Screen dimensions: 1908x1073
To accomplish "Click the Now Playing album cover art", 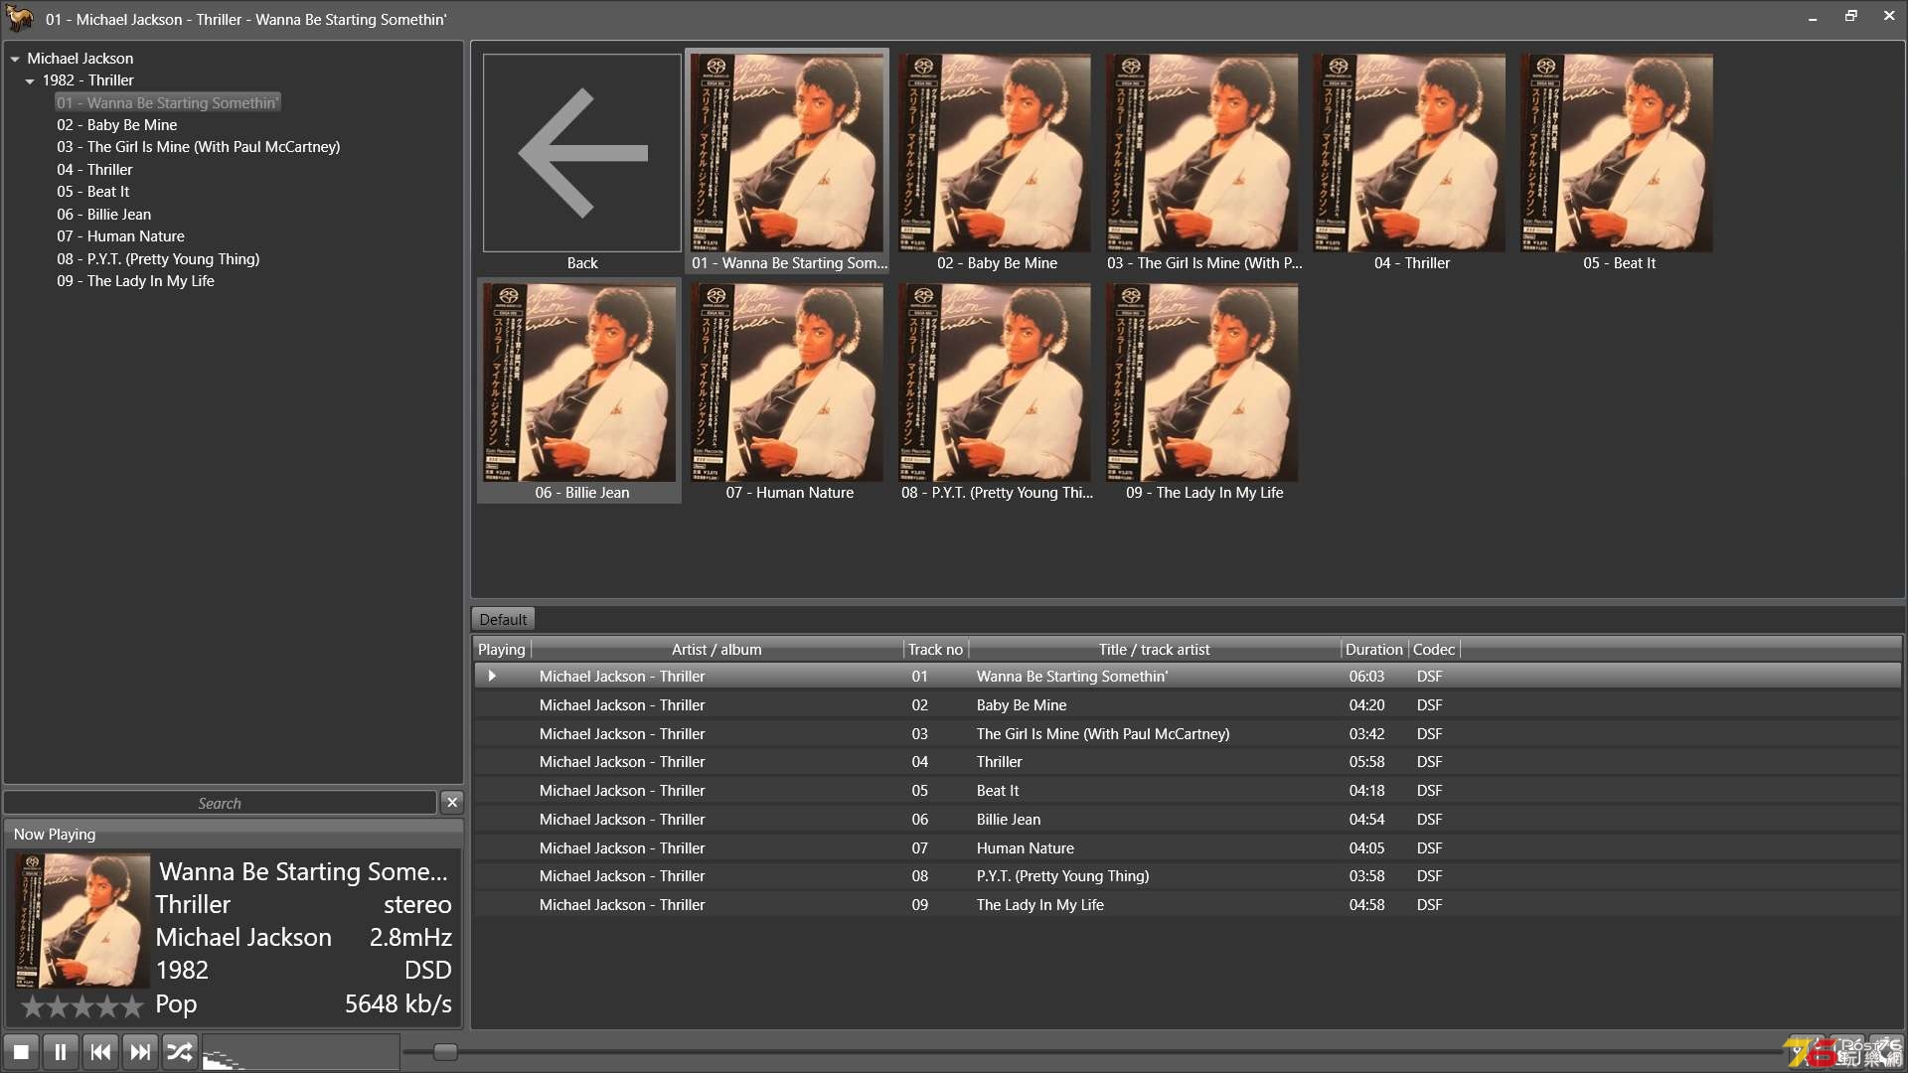I will point(81,921).
